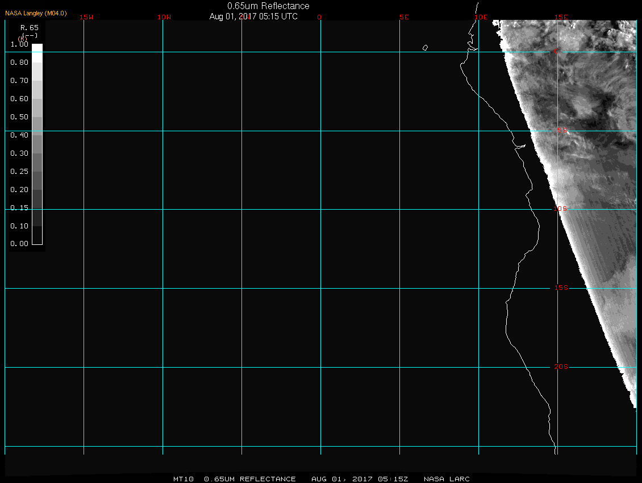Click the NASA LARC footer text

[x=447, y=479]
